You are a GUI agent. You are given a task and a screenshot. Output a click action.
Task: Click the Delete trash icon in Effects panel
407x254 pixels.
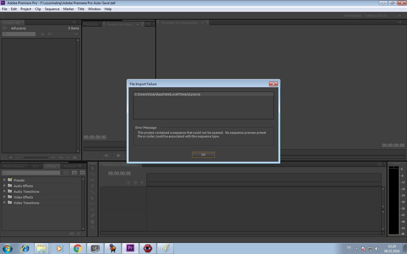pos(79,233)
